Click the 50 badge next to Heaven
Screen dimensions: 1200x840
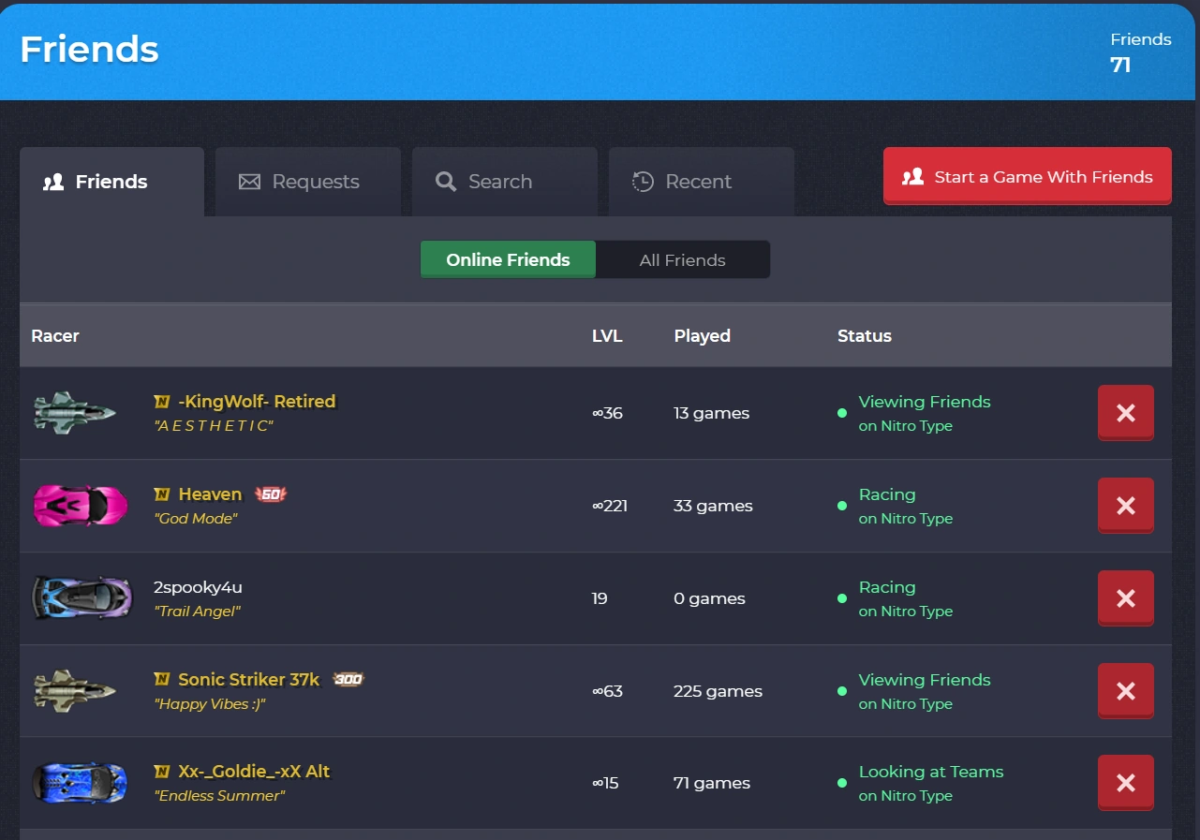coord(271,494)
